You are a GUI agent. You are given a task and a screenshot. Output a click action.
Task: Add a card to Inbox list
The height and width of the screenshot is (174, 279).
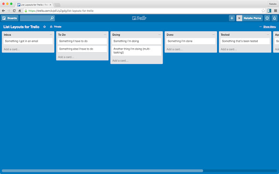[12, 49]
